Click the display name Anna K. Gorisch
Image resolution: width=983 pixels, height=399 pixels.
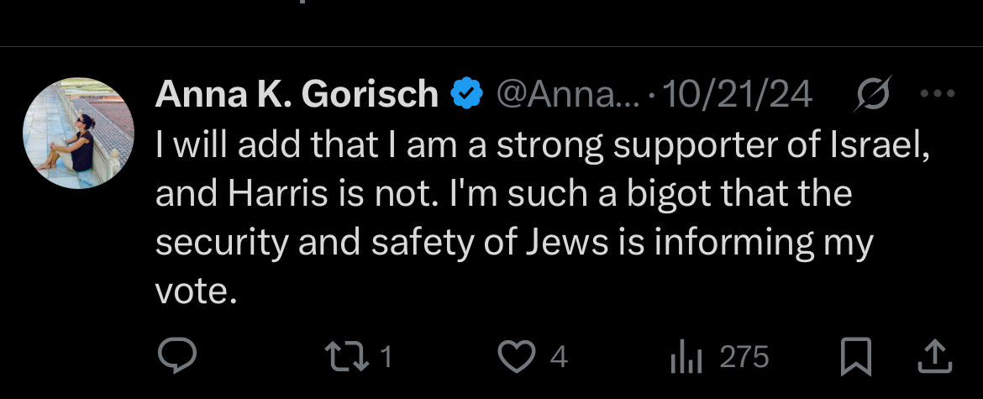coord(297,94)
